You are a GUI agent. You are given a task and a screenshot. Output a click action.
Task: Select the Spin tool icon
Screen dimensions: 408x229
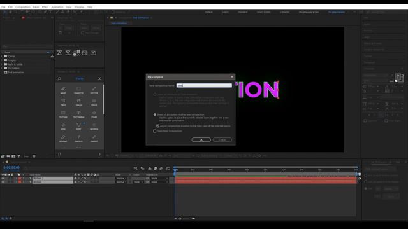click(63, 127)
